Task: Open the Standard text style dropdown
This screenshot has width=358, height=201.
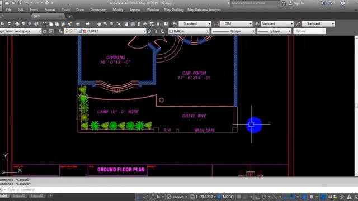Action: pos(209,23)
